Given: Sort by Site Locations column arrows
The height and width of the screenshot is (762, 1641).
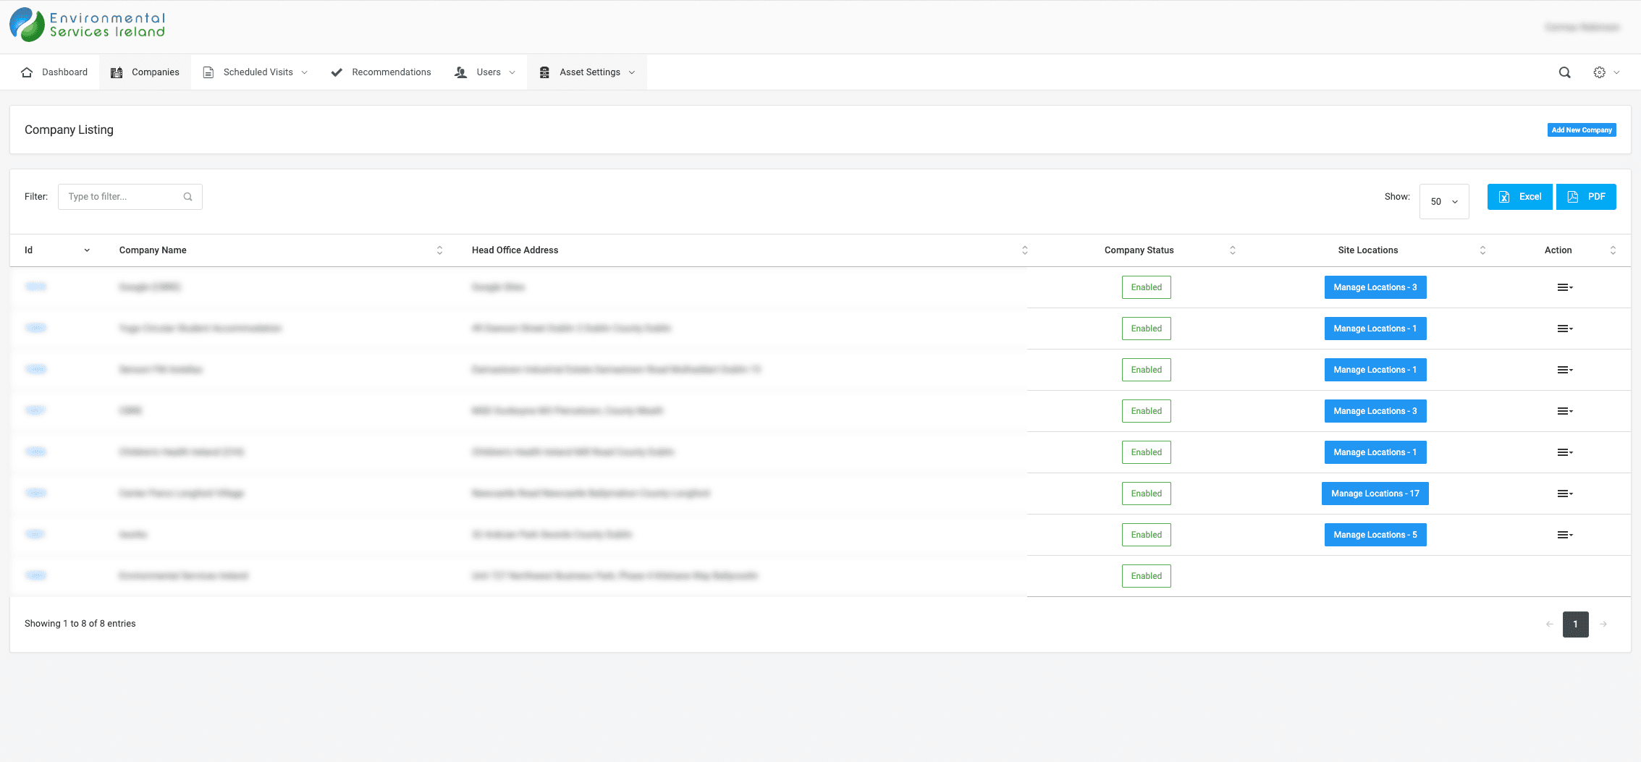Looking at the screenshot, I should [1482, 250].
